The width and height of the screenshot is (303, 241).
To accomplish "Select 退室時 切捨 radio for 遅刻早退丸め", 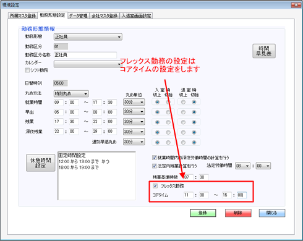I will point(194,143).
